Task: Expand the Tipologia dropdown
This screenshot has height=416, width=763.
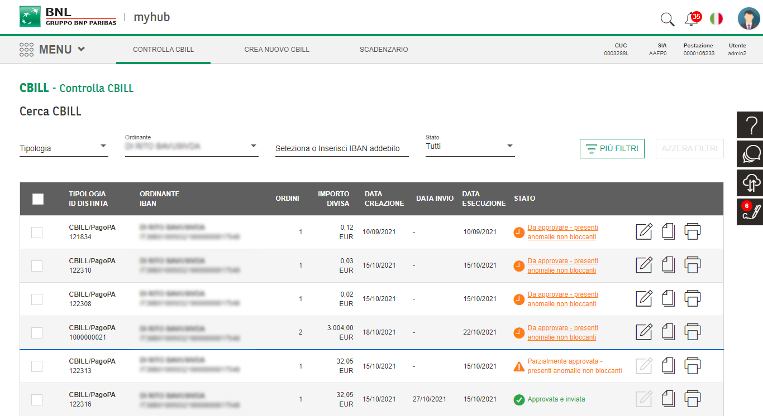Action: pos(64,148)
